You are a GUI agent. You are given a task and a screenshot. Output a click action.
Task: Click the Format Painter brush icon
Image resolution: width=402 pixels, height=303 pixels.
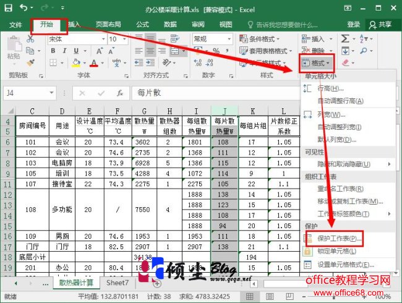coord(31,62)
